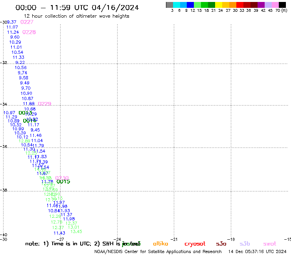This screenshot has width=291, height=255.
Task: Click the chart title with UTC date
Action: [x=77, y=7]
